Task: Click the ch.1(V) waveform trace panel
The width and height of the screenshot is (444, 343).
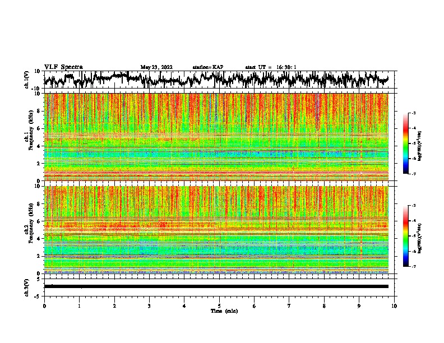Action: click(x=219, y=80)
